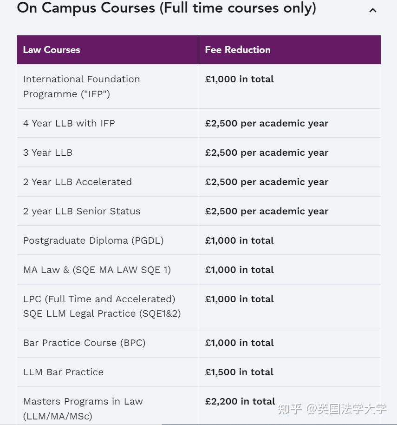Select the LLM Bar Practice course name
This screenshot has height=425, width=397.
(x=64, y=372)
